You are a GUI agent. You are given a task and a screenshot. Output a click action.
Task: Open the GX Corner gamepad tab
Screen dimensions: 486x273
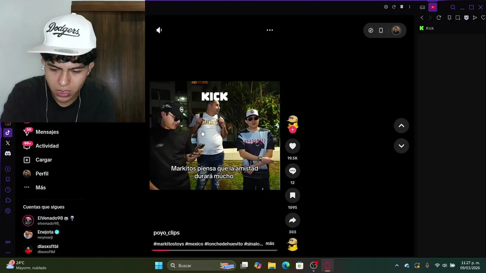click(x=422, y=7)
